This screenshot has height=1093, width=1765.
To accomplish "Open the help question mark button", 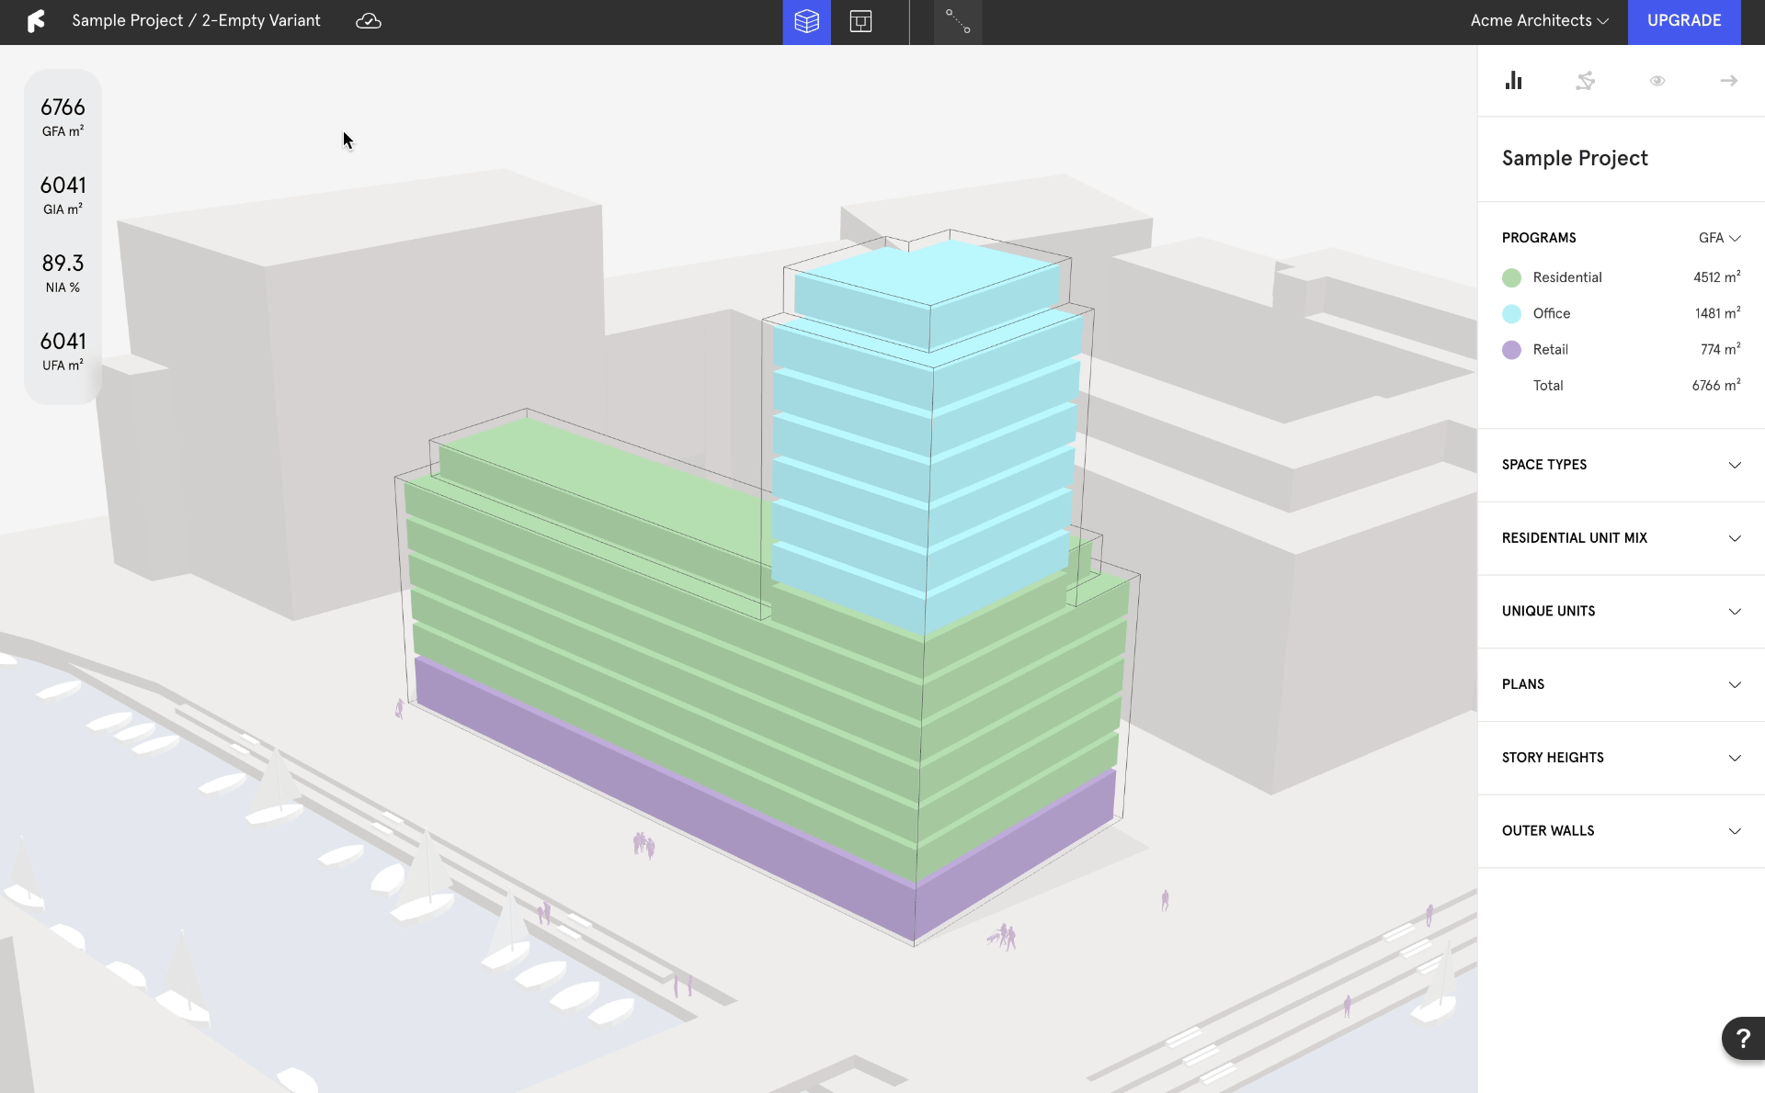I will pos(1742,1039).
